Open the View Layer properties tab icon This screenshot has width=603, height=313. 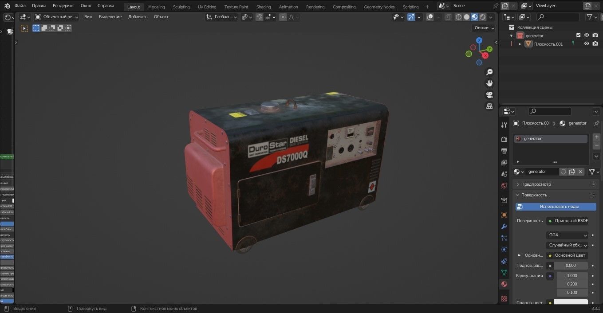coord(504,162)
